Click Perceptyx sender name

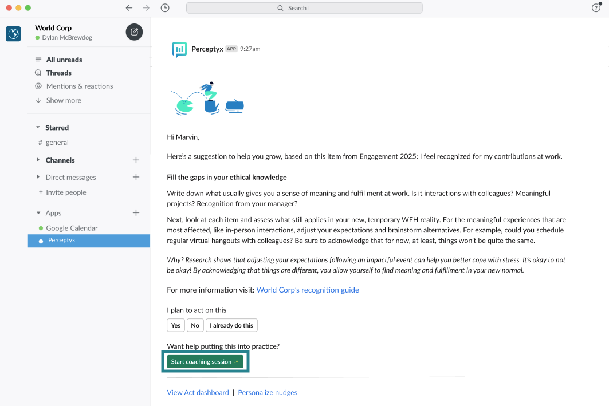pos(207,49)
